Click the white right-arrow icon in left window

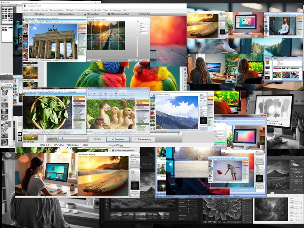coord(20,134)
